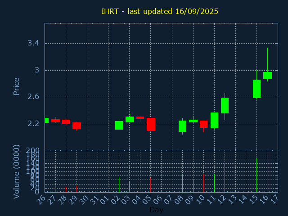Click the x-axis day label 13
The image size is (288, 216).
pos(232,199)
